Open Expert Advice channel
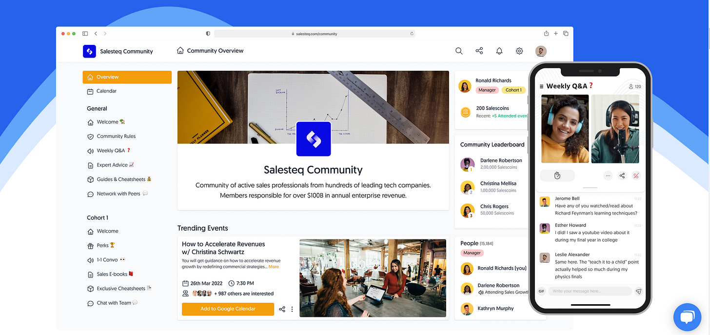 pyautogui.click(x=111, y=165)
